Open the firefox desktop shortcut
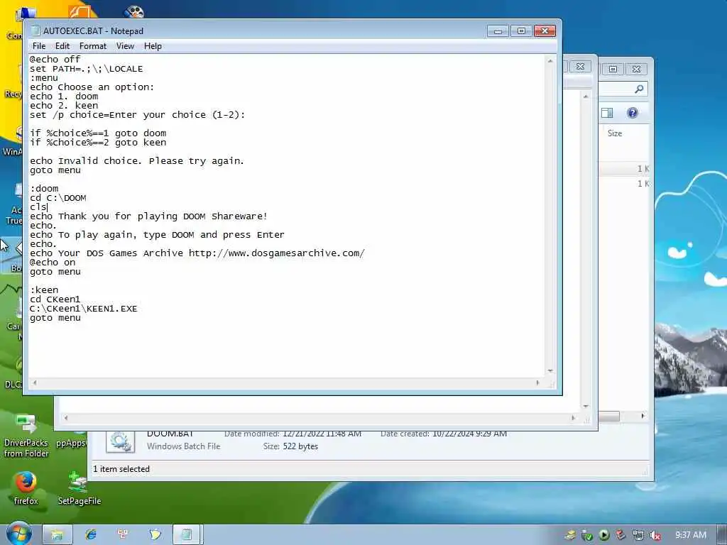727x545 pixels. (x=26, y=488)
